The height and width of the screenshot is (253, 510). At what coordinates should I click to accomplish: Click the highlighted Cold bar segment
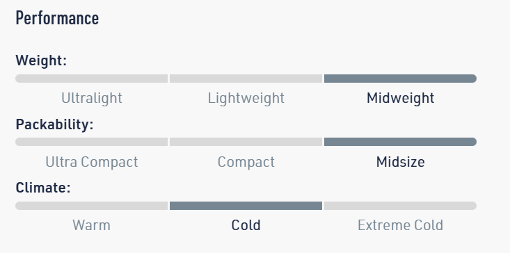[x=246, y=206]
